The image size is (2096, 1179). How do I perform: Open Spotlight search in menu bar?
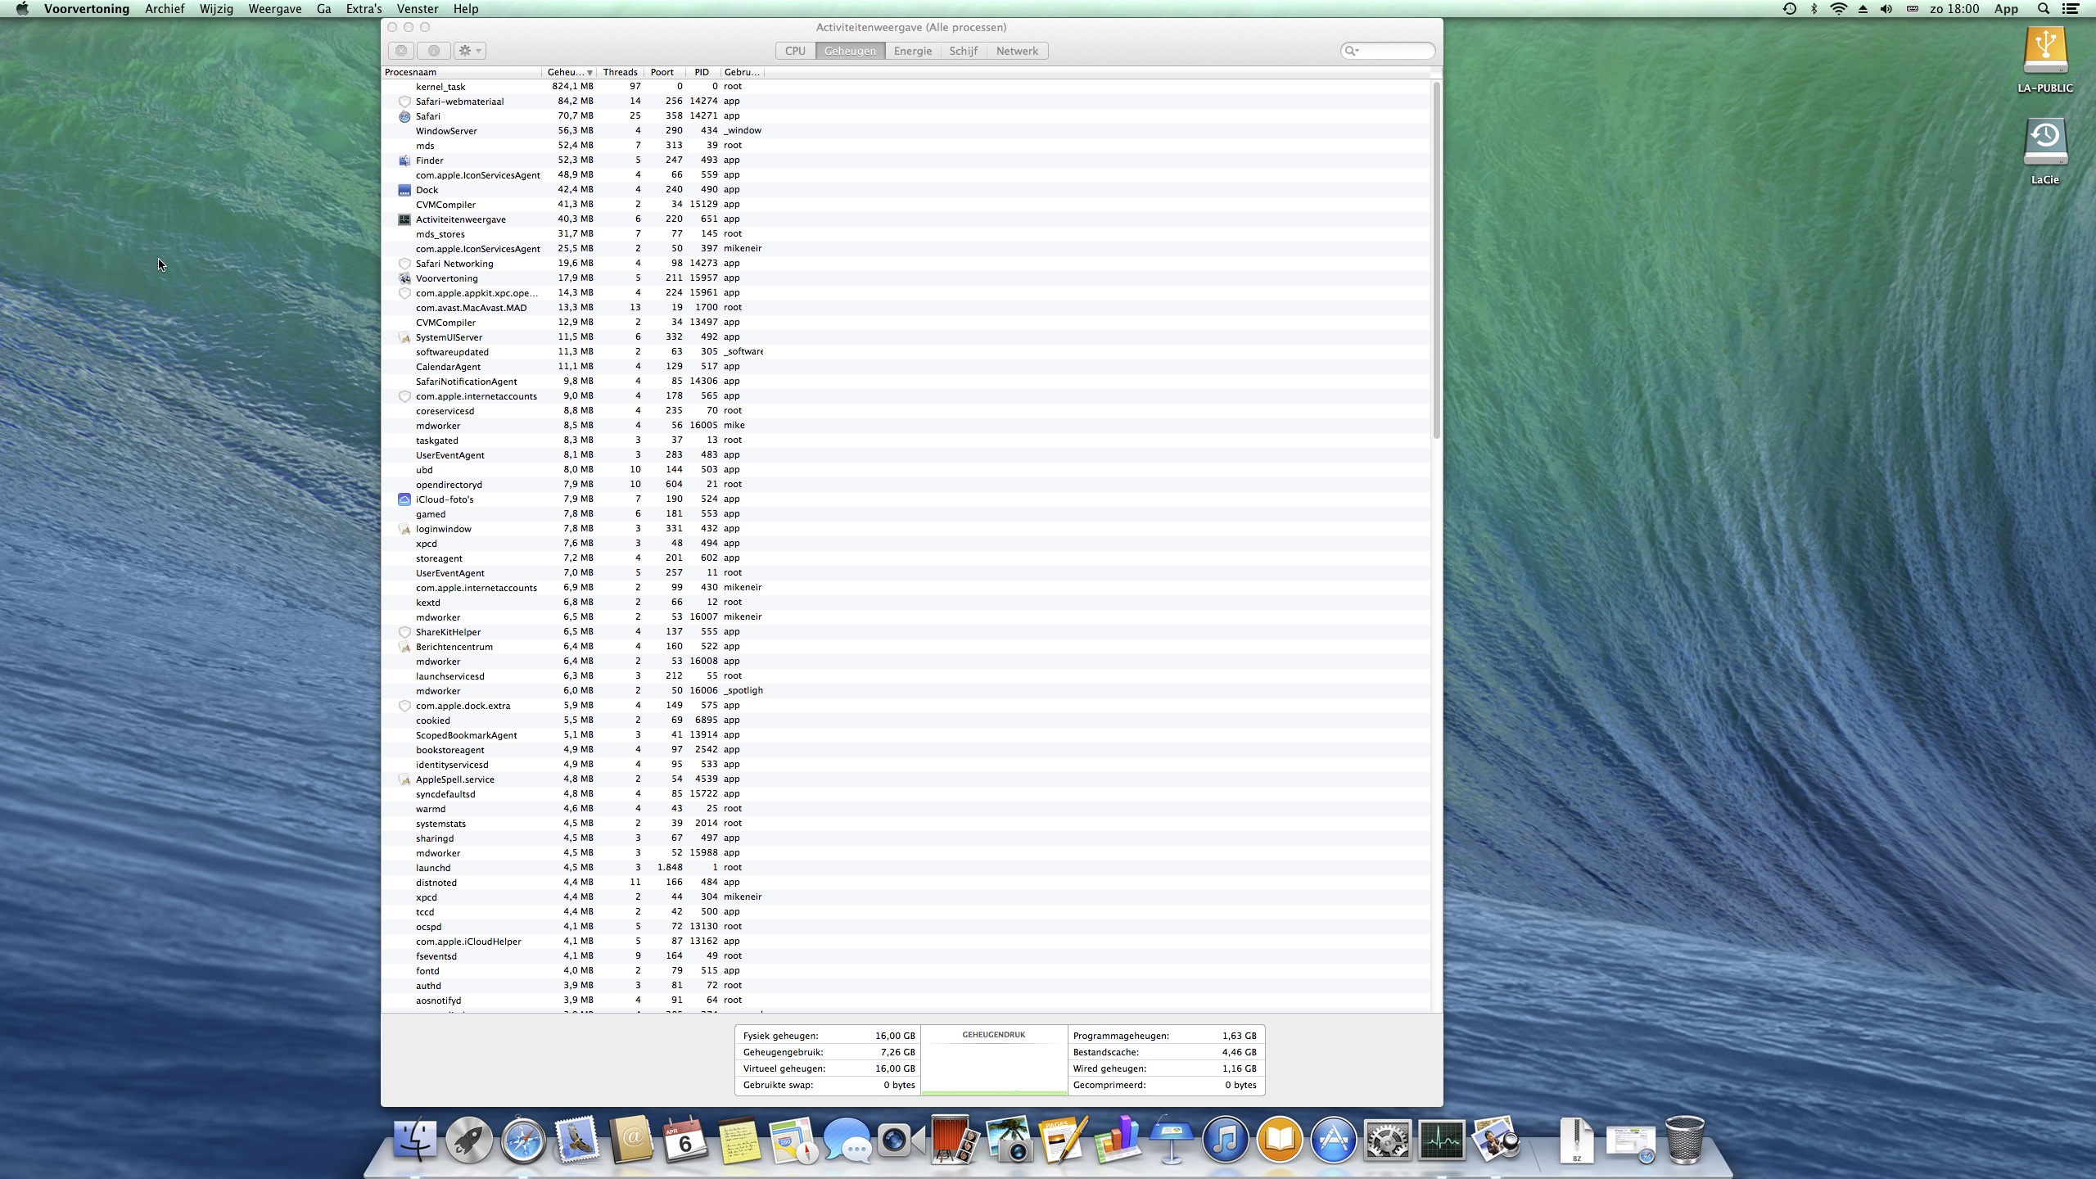[2044, 9]
